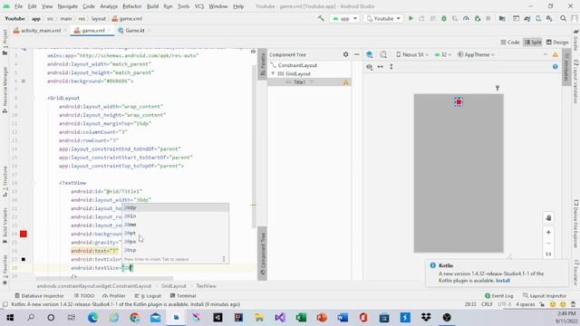Toggle the view options eye icon
The width and height of the screenshot is (580, 326).
369,67
